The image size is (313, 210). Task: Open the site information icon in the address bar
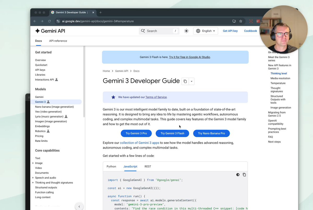click(58, 21)
